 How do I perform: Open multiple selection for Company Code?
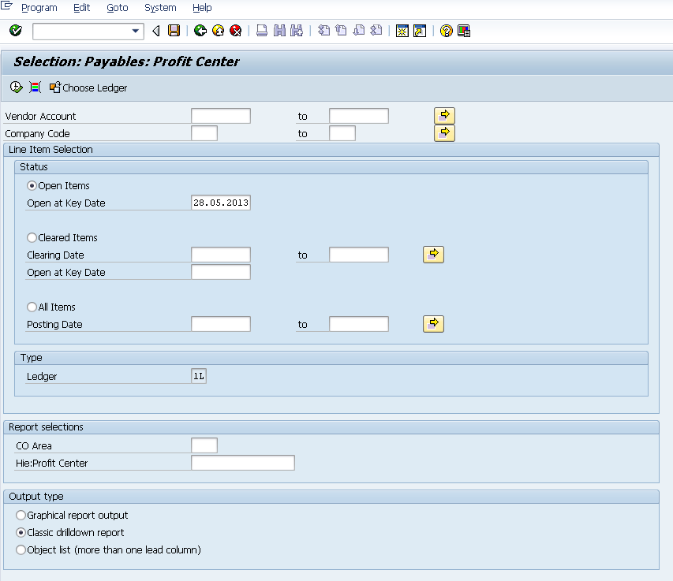(x=445, y=133)
